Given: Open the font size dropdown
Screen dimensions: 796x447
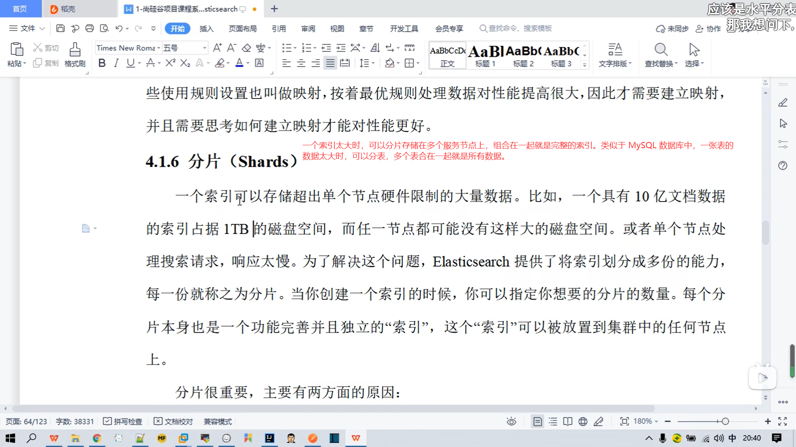Looking at the screenshot, I should tap(204, 48).
